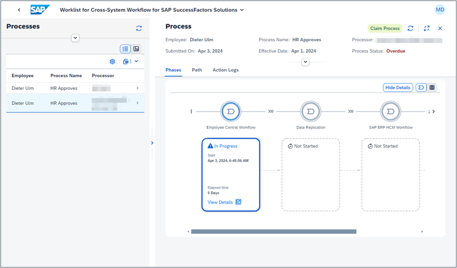Close the Process details panel
This screenshot has width=457, height=268.
point(440,28)
